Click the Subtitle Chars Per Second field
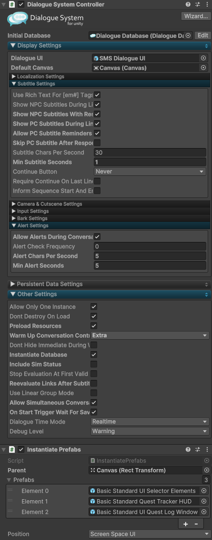The height and width of the screenshot is (540, 212). click(x=150, y=152)
